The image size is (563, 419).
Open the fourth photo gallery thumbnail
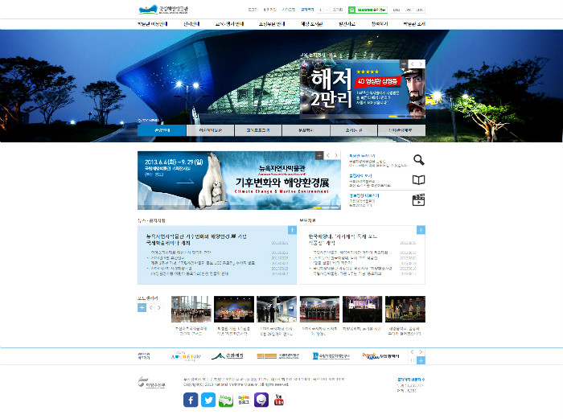point(319,309)
